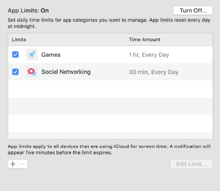Click the Social Networking chat-heart icon

32,72
